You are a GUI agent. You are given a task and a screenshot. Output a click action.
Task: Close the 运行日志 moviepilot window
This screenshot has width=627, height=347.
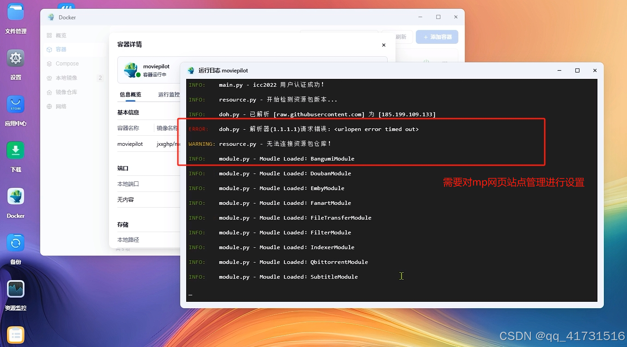pyautogui.click(x=595, y=71)
